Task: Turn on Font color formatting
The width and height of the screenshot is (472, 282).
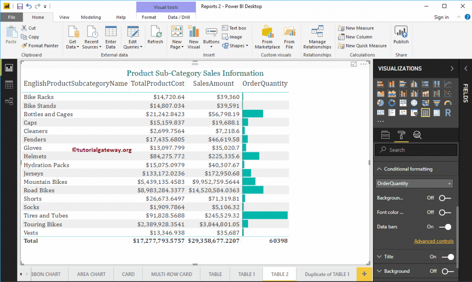Action: (446, 212)
